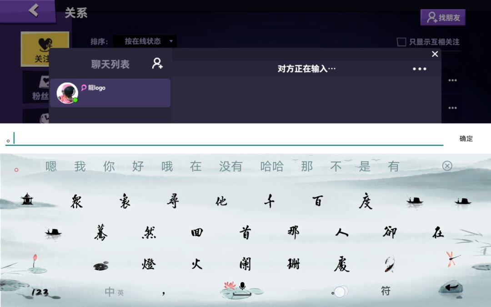
Task: Add a contact in chat list
Action: tap(157, 64)
